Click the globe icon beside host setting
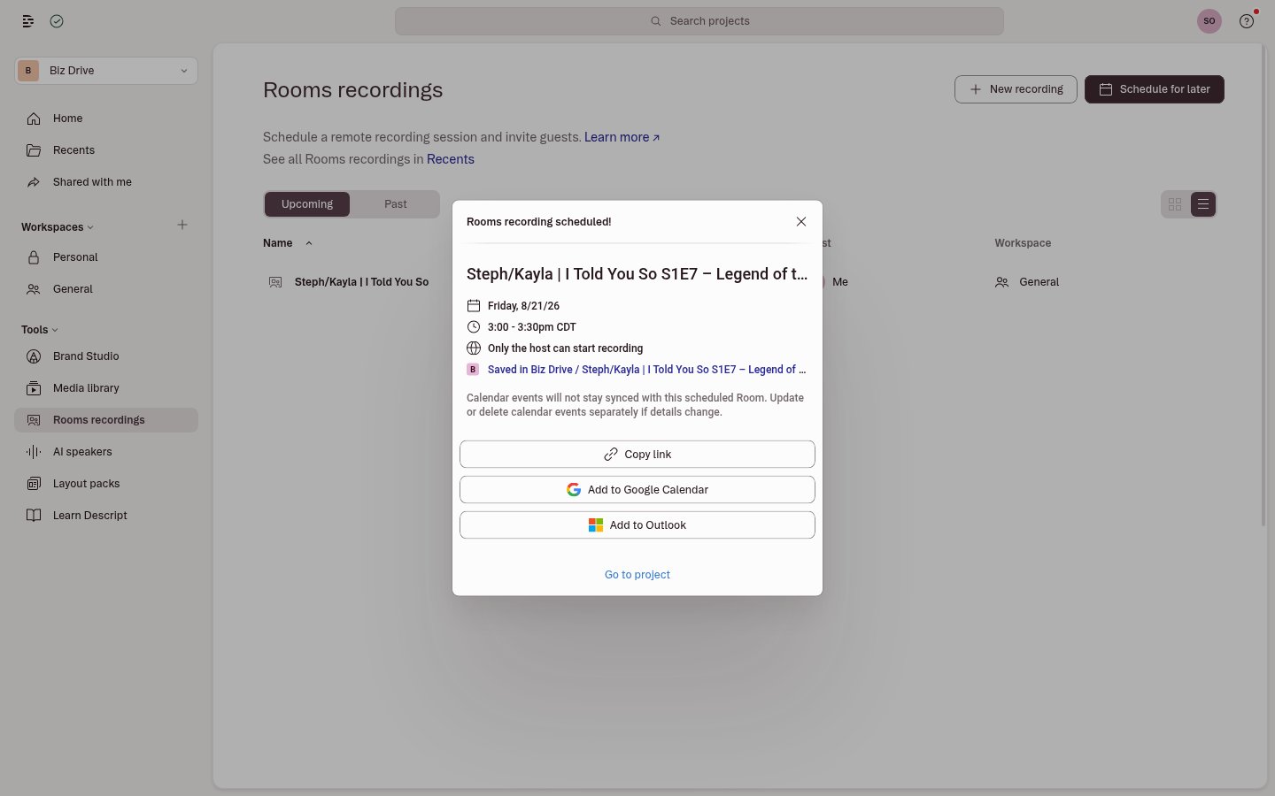Image resolution: width=1275 pixels, height=796 pixels. coord(474,348)
